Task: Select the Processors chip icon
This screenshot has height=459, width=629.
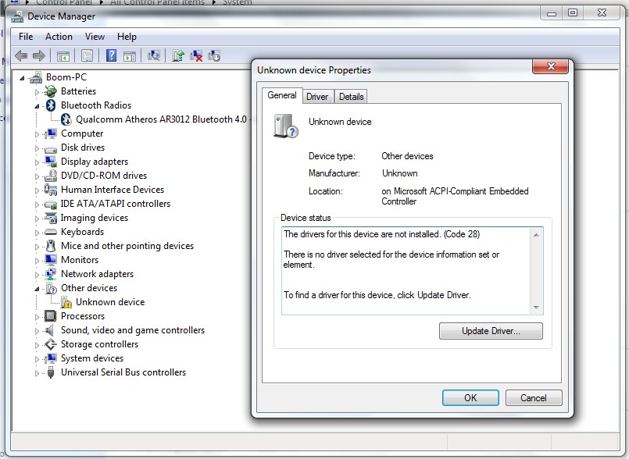Action: (51, 316)
